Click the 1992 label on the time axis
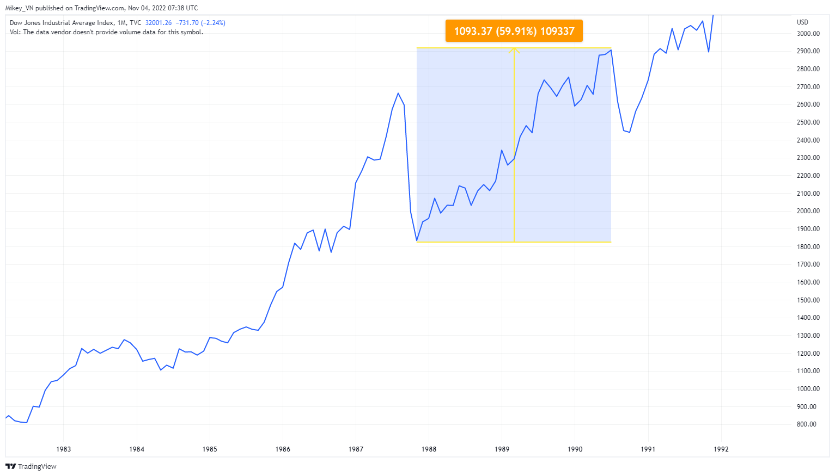Screen dimensions: 835x476 pos(721,449)
